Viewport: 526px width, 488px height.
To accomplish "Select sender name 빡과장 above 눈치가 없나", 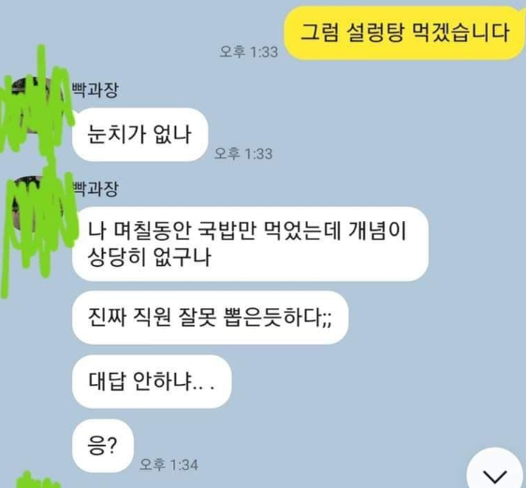I will click(x=95, y=90).
